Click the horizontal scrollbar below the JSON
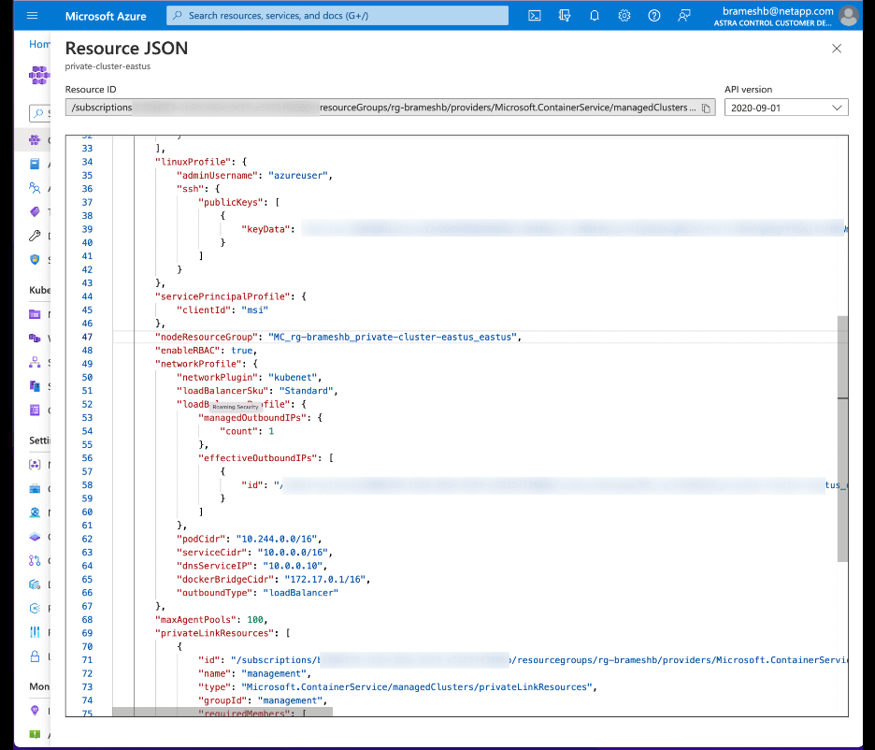 (224, 713)
